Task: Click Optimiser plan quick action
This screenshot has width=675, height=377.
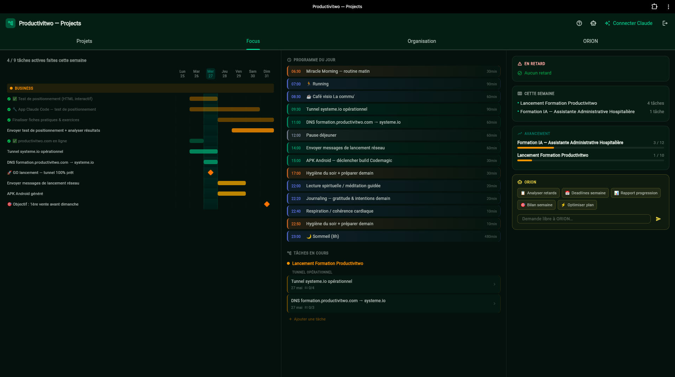Action: click(x=577, y=205)
